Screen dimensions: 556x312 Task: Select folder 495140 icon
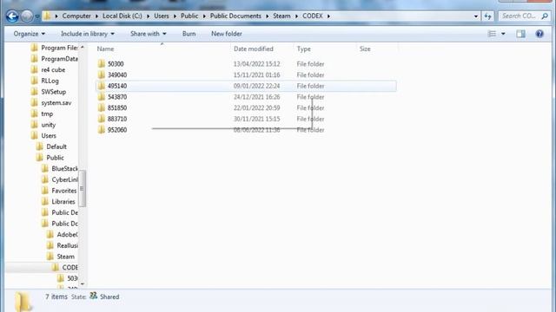point(102,86)
